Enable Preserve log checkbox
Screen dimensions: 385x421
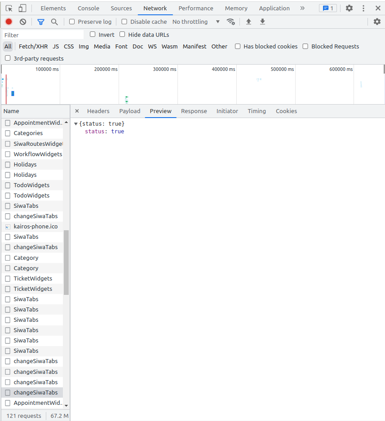(72, 22)
